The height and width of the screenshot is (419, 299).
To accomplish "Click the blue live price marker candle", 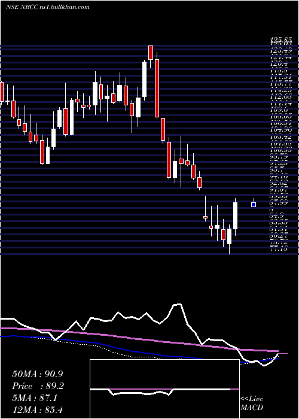I will pos(254,205).
